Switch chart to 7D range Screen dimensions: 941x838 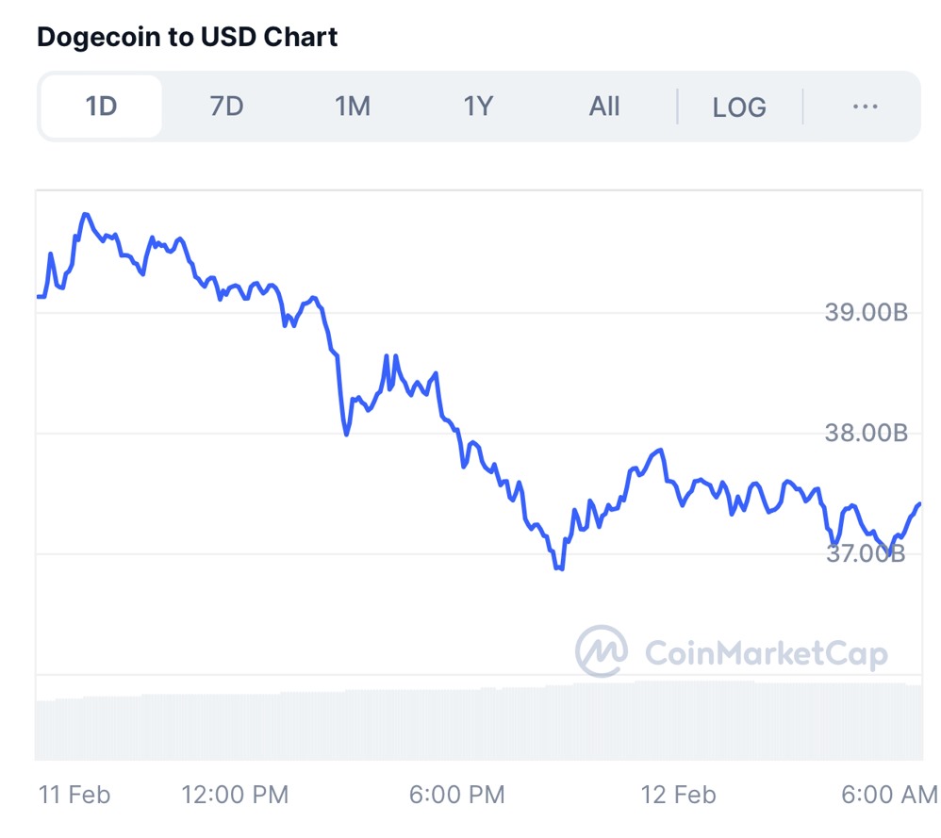coord(226,107)
